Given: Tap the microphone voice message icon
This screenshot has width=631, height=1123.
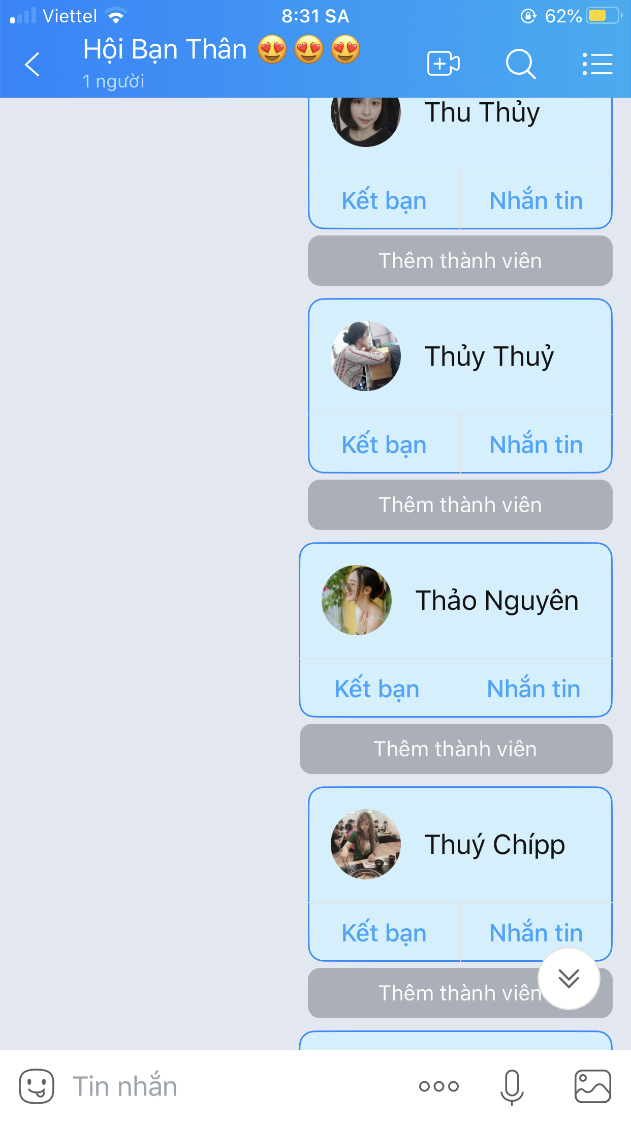Looking at the screenshot, I should click(512, 1087).
